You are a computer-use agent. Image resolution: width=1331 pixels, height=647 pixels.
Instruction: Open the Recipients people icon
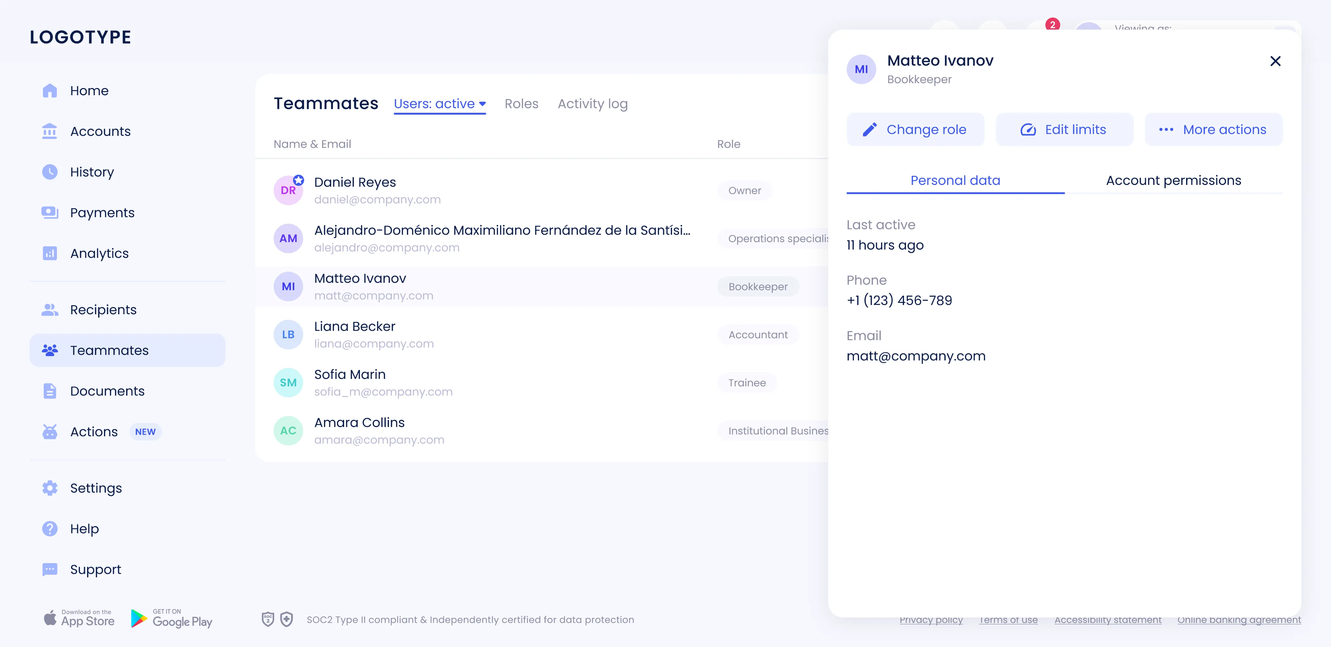click(x=50, y=310)
